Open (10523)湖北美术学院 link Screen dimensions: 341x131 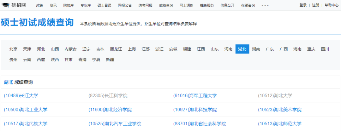pyautogui.click(x=280, y=110)
